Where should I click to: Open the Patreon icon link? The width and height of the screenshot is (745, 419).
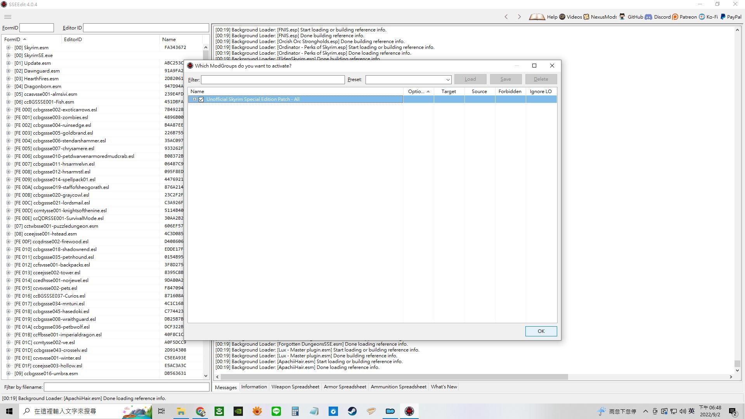pos(675,17)
